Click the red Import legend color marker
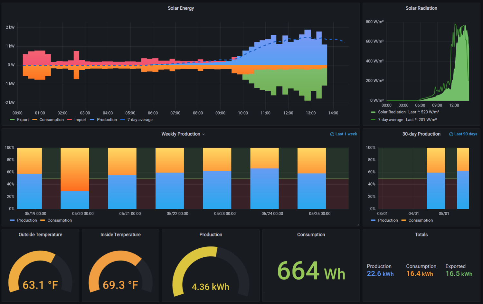Viewport: 483px width, 304px height. pyautogui.click(x=69, y=120)
